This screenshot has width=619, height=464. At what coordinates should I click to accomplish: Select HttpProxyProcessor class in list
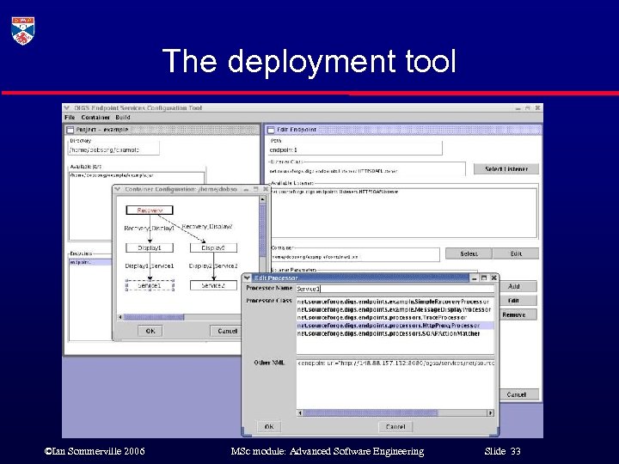[395, 326]
